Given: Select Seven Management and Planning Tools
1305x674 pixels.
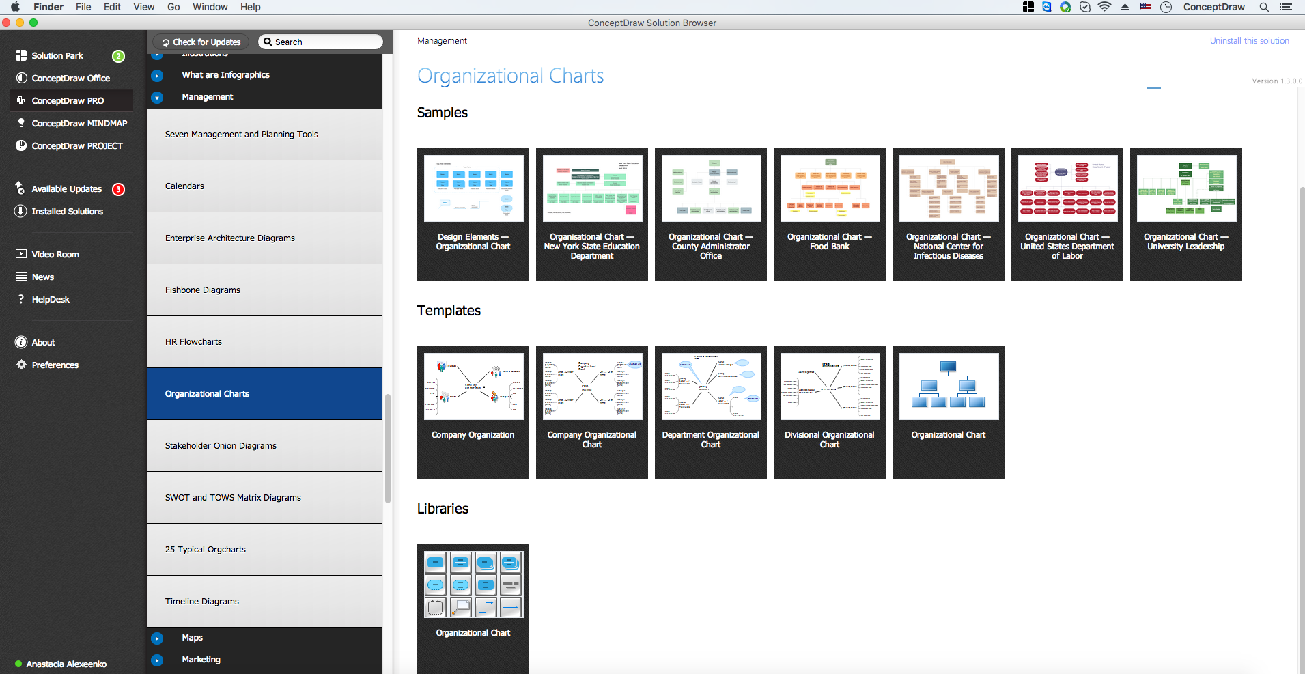Looking at the screenshot, I should tap(264, 135).
